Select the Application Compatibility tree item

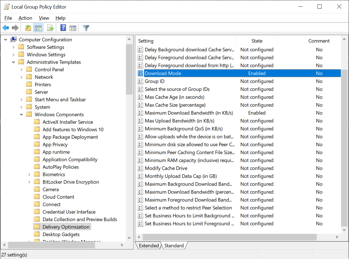(70, 159)
